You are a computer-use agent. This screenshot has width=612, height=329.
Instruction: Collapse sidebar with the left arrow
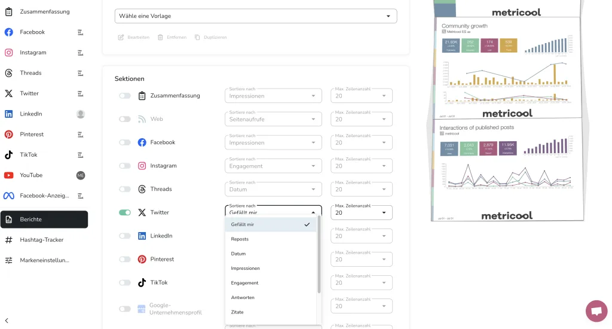coord(7,321)
